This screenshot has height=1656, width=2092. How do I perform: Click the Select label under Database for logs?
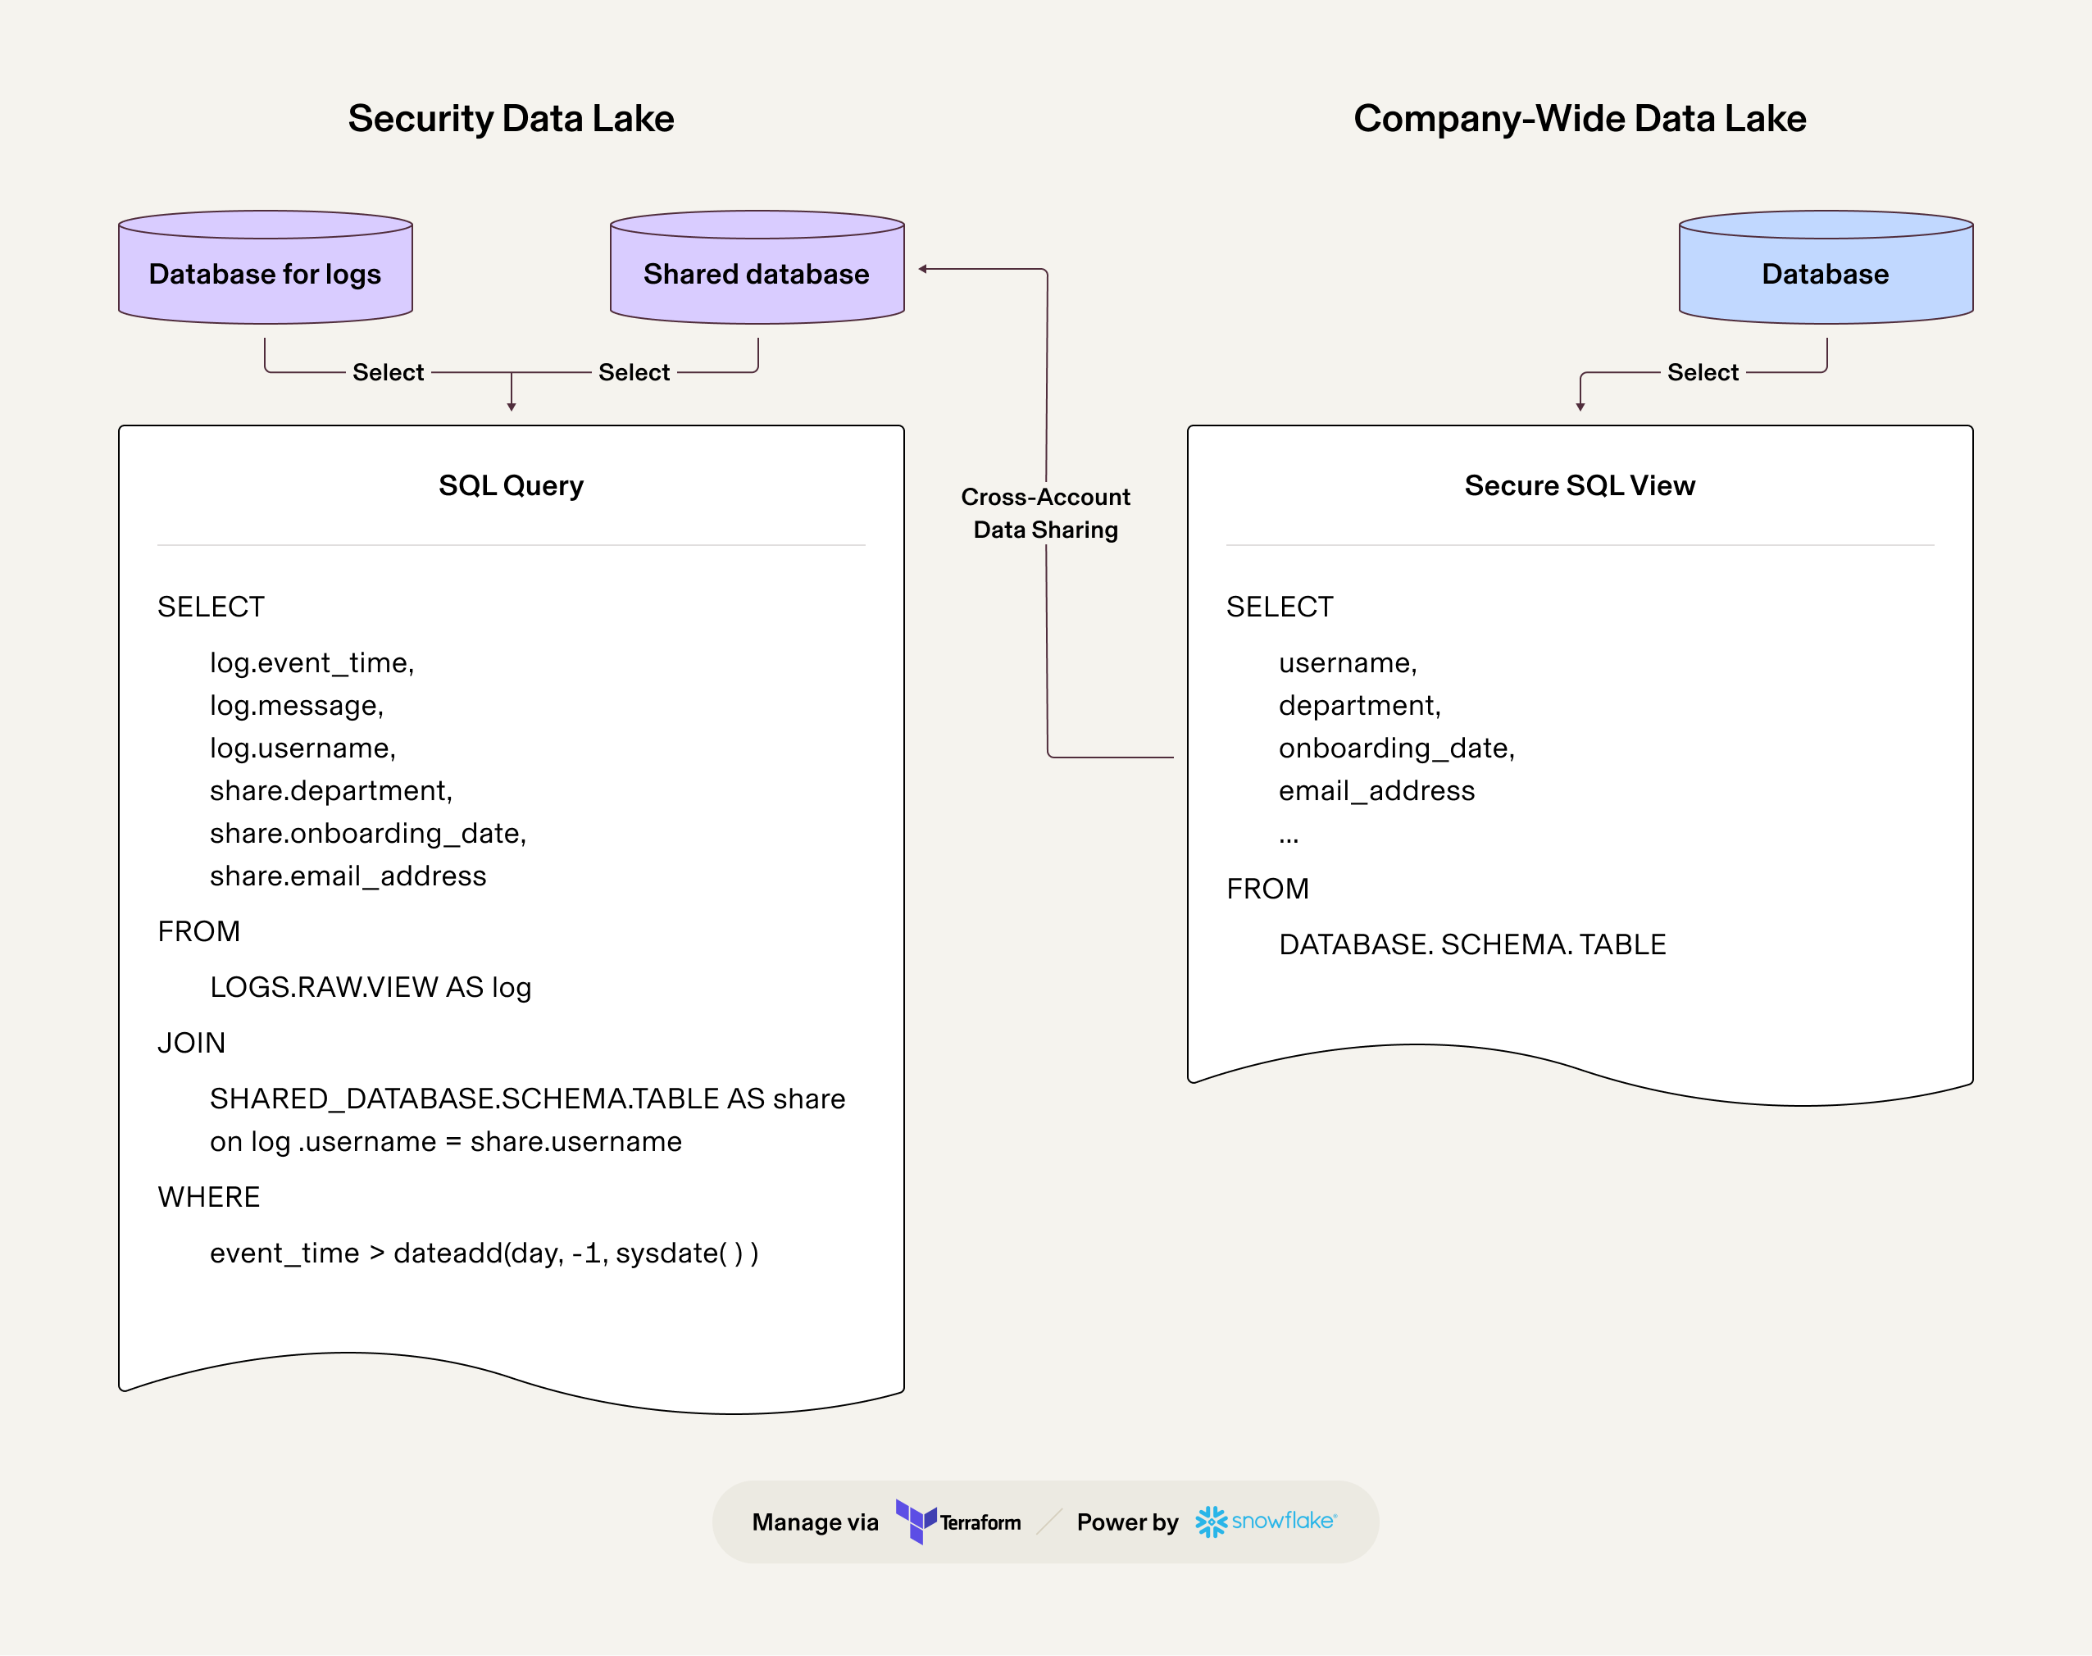click(x=388, y=372)
